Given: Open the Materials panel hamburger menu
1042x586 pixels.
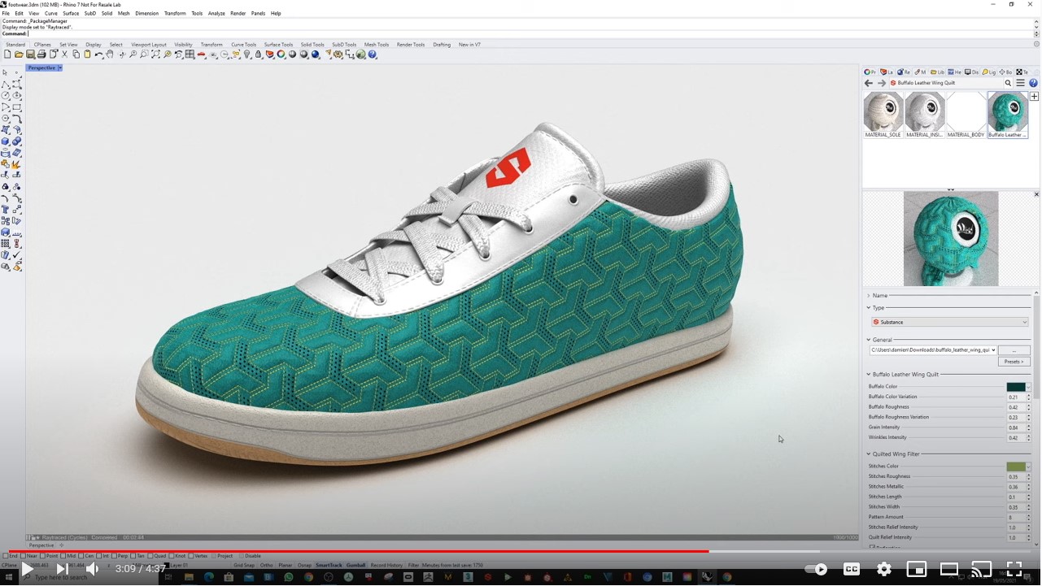Looking at the screenshot, I should (x=1020, y=83).
